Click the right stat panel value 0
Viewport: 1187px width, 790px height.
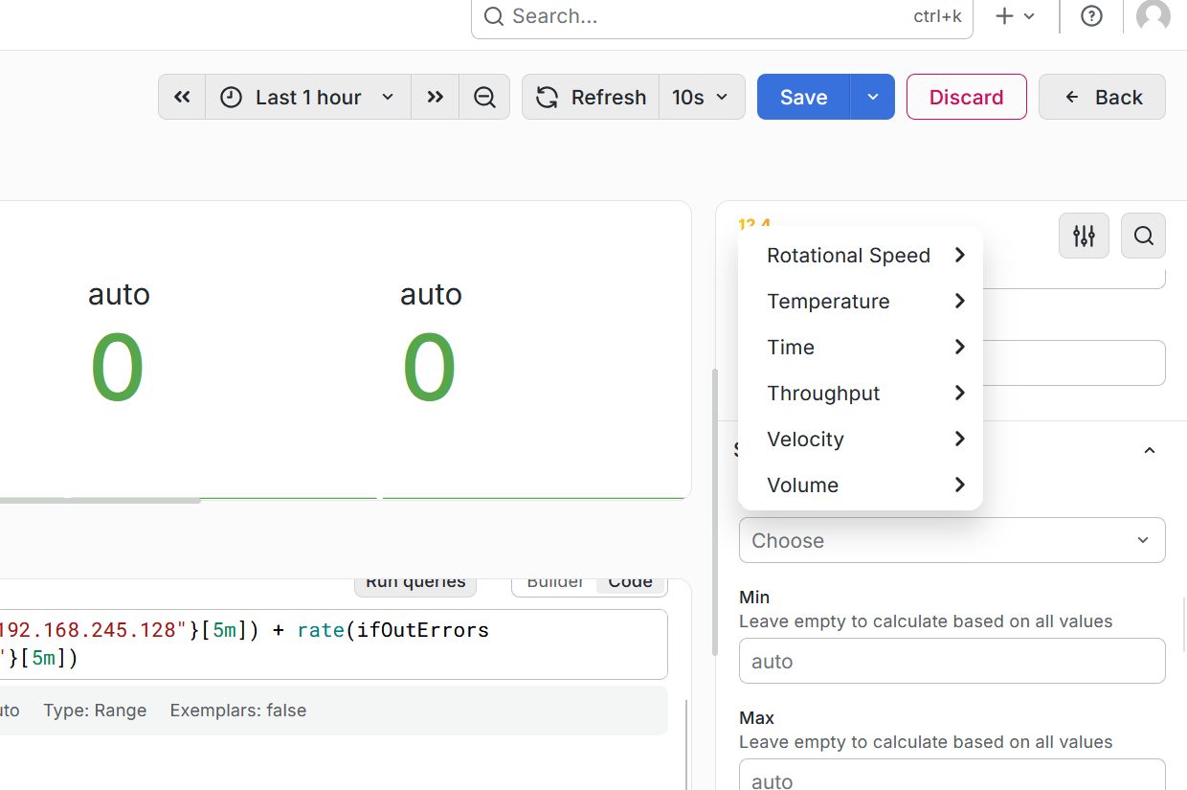pyautogui.click(x=430, y=369)
